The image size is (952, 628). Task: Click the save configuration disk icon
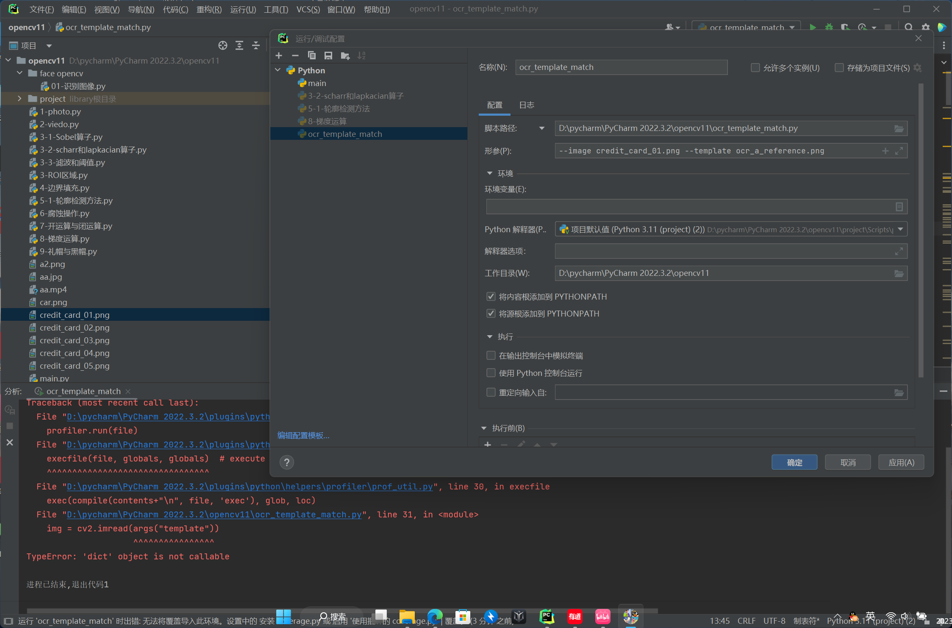(328, 56)
